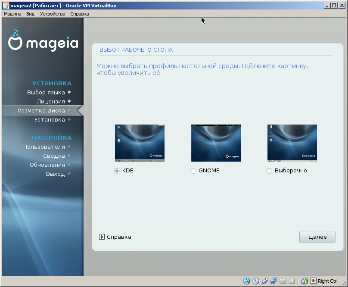Click the hard disk activity icon
Viewport: 348px width, 287px height.
coord(247,281)
